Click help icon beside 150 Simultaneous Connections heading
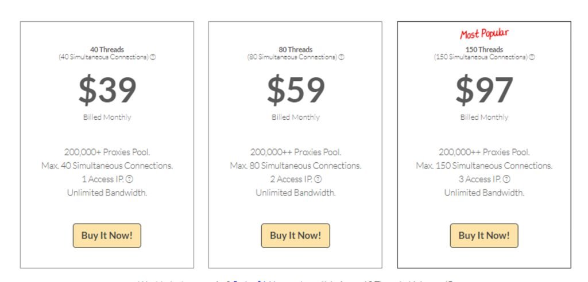Viewport: 588px width, 282px height. [x=532, y=57]
